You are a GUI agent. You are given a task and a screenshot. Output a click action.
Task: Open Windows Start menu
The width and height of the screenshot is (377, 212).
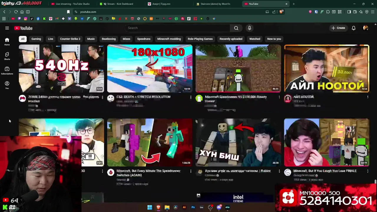pos(150,207)
